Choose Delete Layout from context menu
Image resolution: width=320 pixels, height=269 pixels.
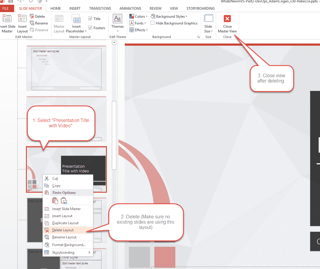pos(63,230)
